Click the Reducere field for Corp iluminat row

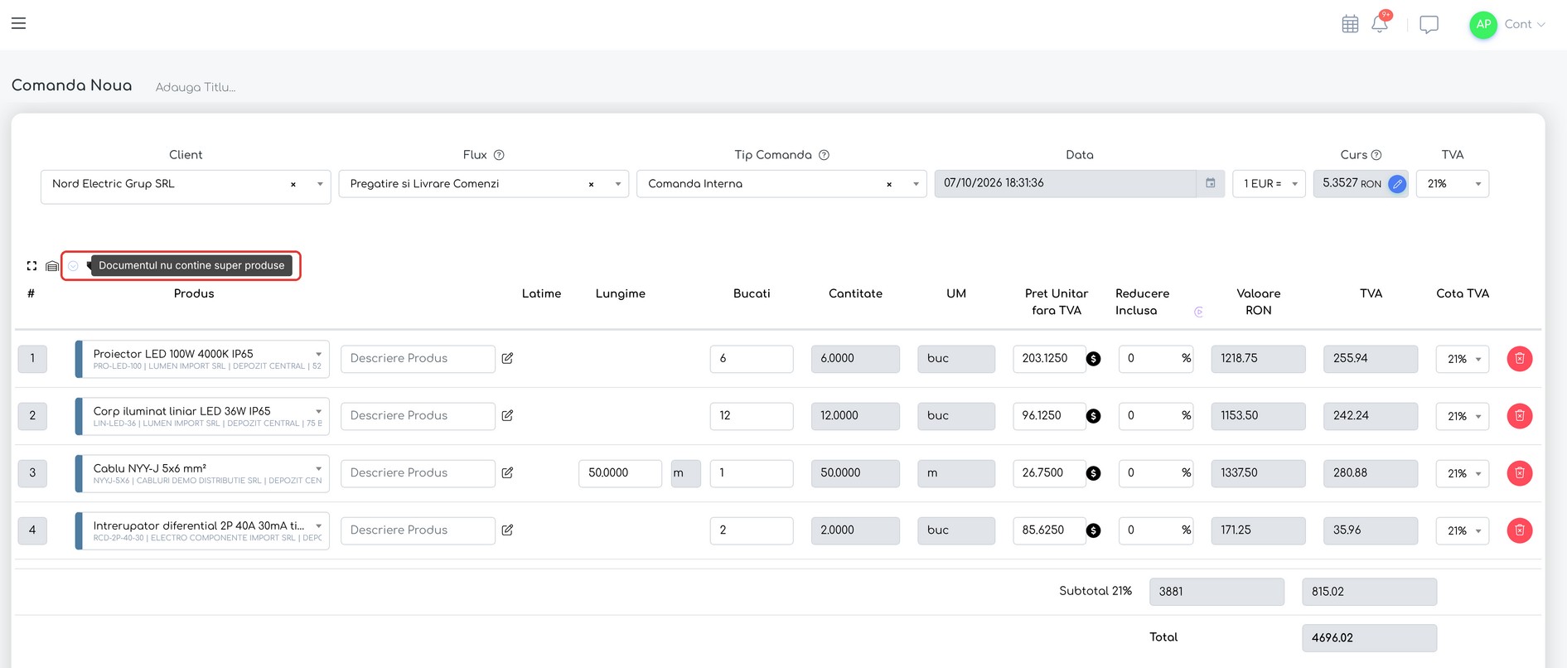(1155, 416)
